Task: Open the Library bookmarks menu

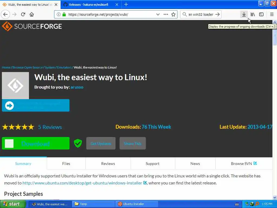Action: click(253, 14)
